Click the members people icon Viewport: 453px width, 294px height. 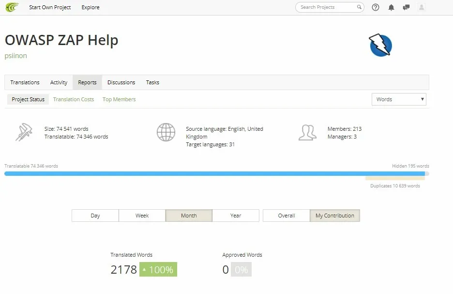point(307,132)
